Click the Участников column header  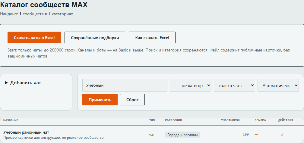click(230, 120)
